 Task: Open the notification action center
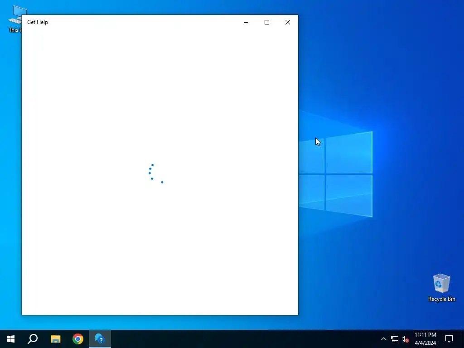(x=449, y=339)
